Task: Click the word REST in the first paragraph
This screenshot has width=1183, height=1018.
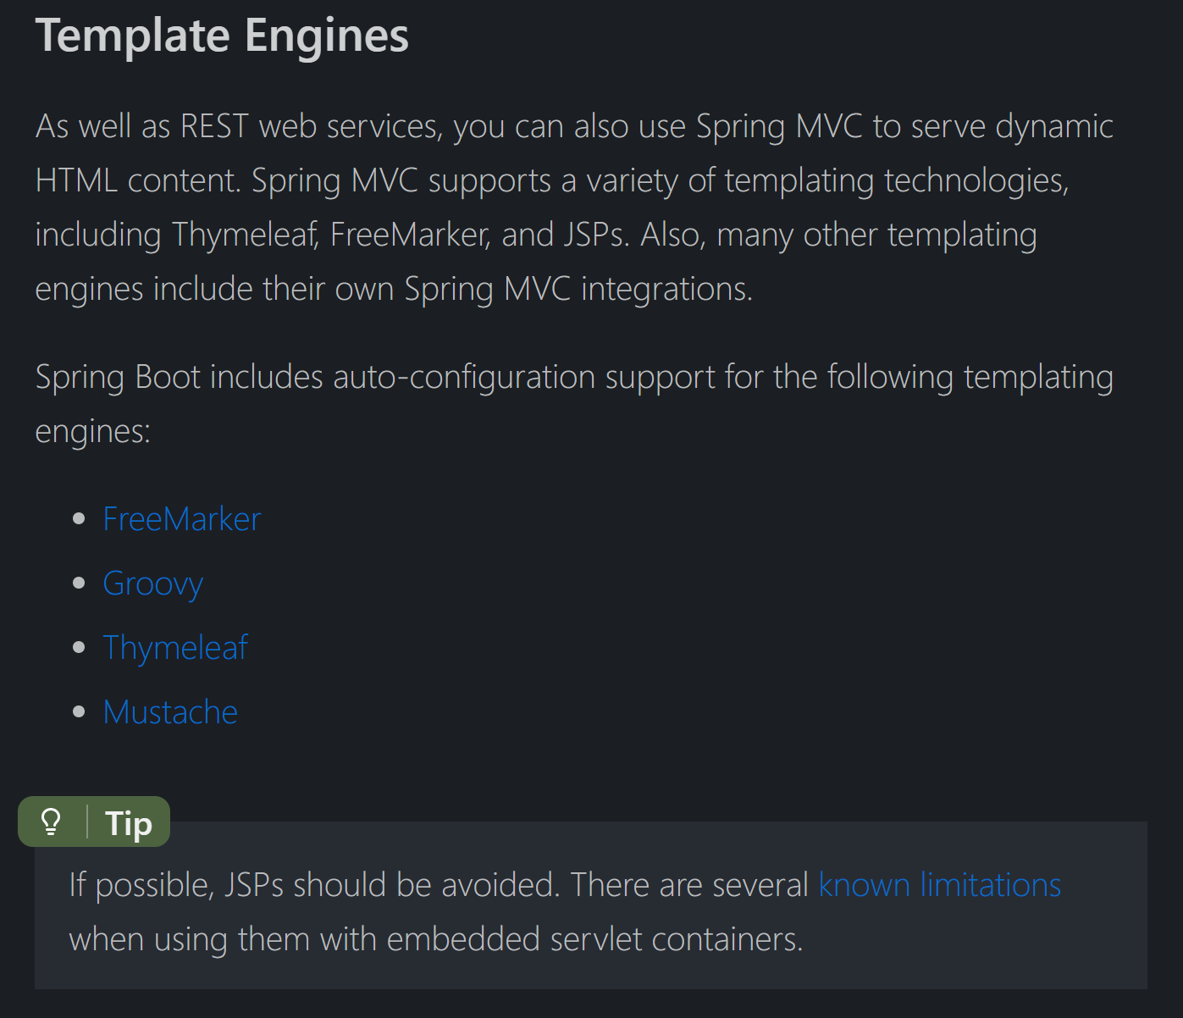Action: pos(214,126)
